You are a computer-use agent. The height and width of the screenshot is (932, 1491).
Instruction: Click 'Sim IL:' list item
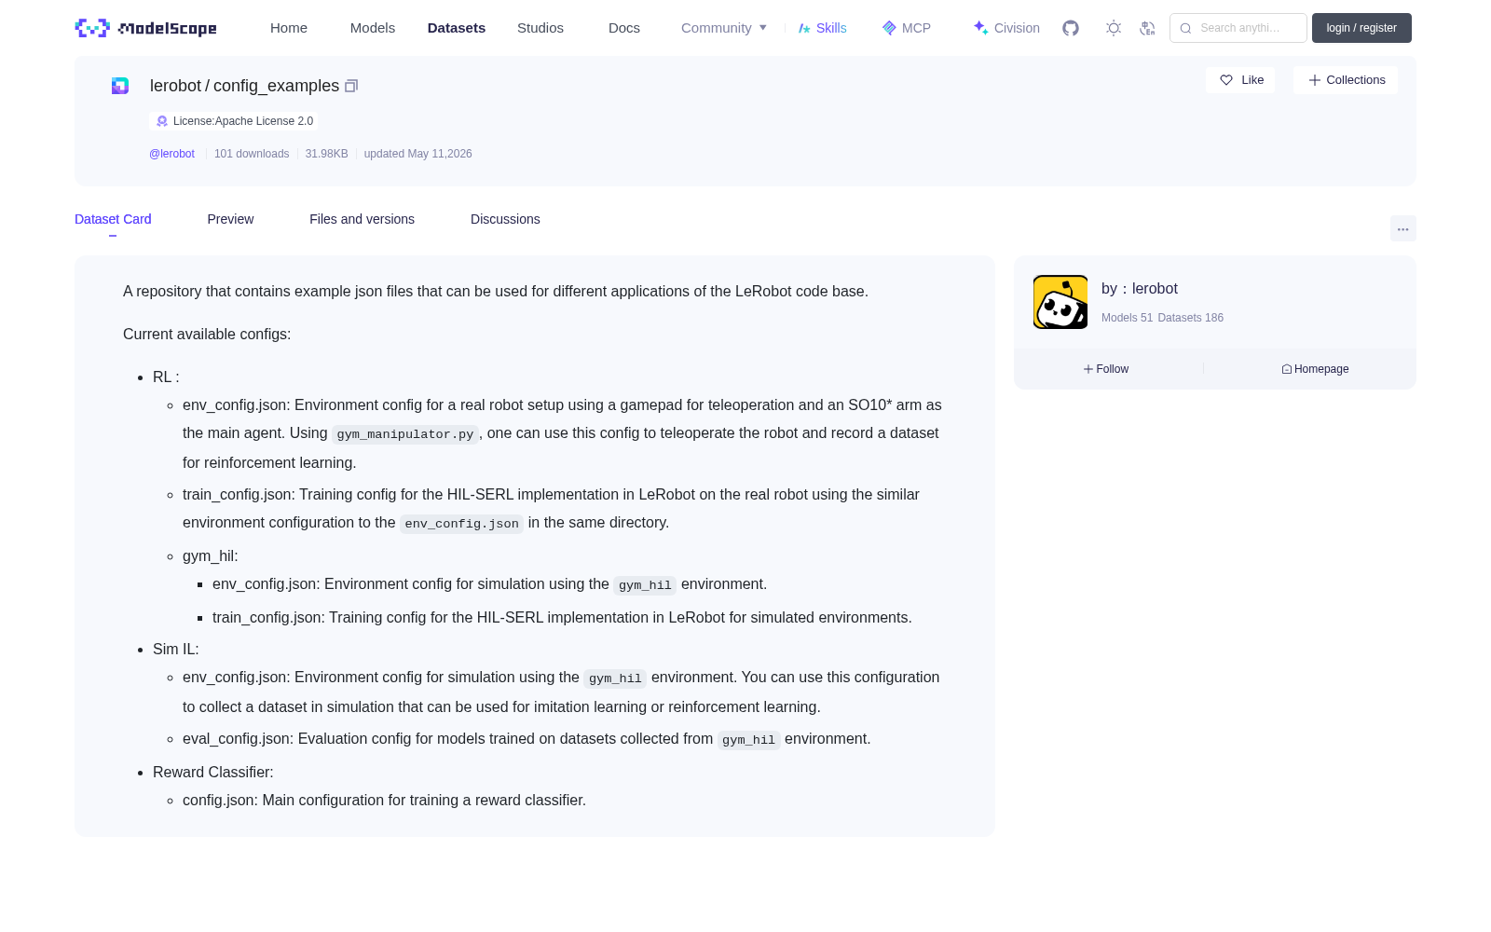point(176,650)
